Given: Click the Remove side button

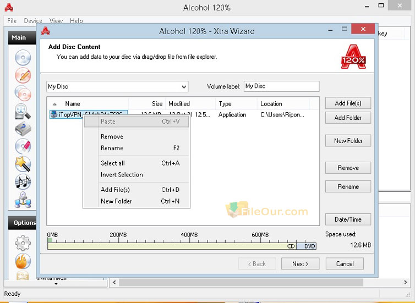Looking at the screenshot, I should [x=348, y=168].
